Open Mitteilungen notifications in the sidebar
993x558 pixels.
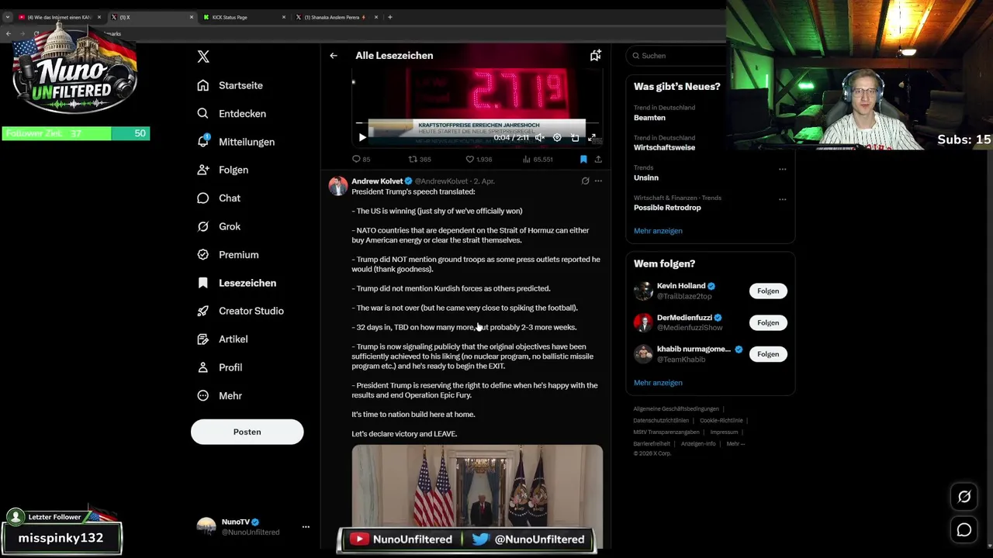[237, 142]
